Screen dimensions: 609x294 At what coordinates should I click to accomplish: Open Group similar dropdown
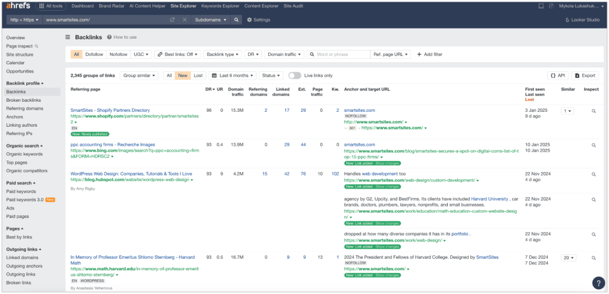tap(139, 76)
